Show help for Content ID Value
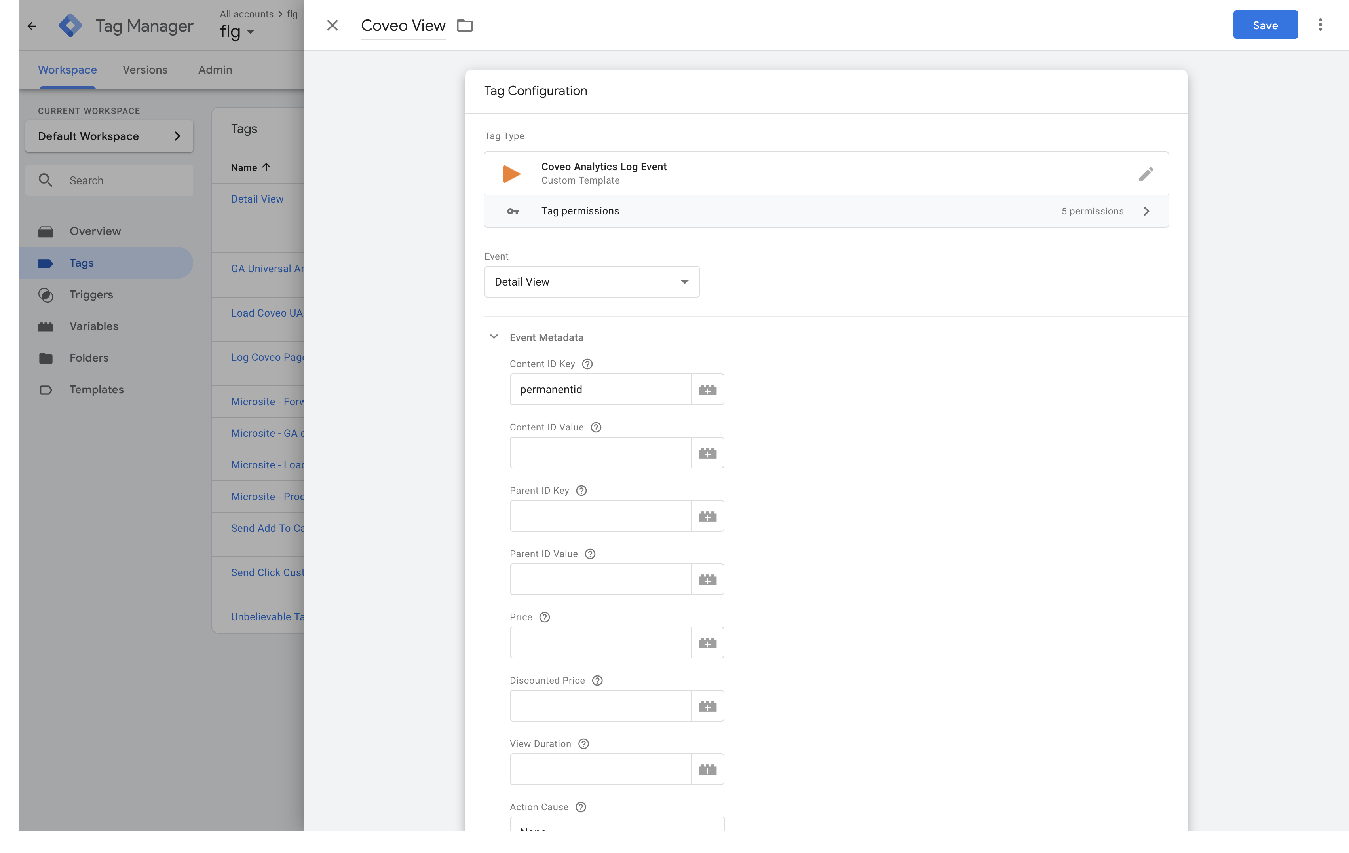The width and height of the screenshot is (1349, 853). coord(596,427)
